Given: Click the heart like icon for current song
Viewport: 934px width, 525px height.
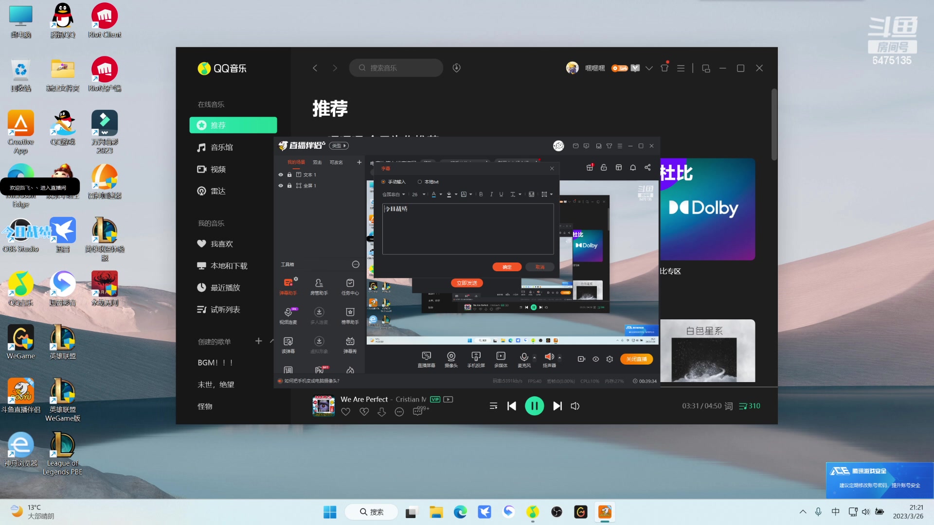Looking at the screenshot, I should pos(346,412).
